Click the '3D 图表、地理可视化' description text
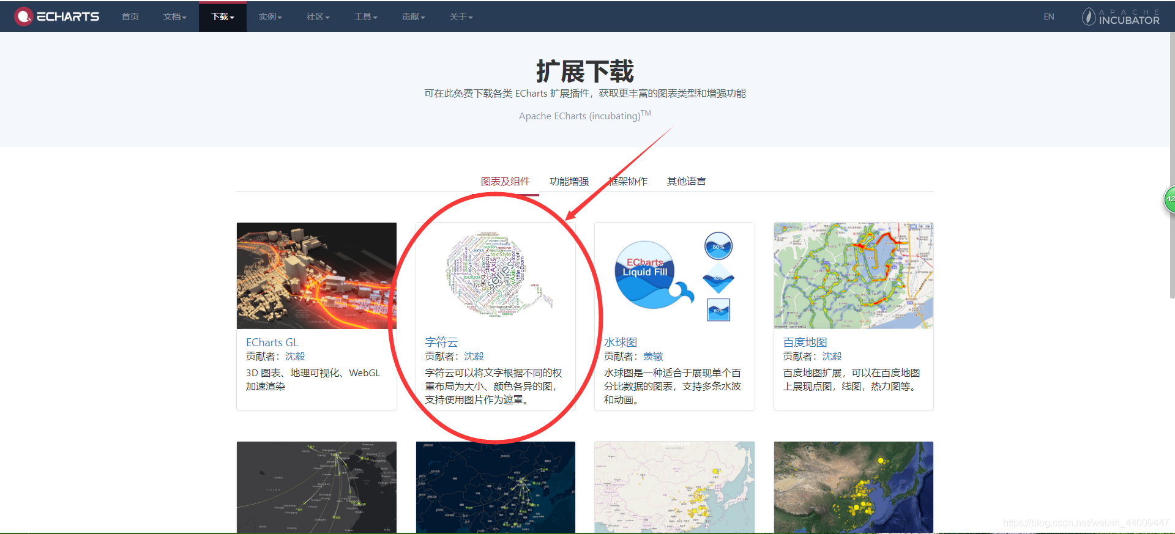 point(313,380)
